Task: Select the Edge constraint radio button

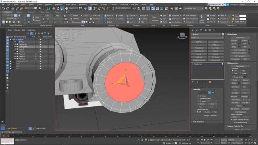Action: 241,71
